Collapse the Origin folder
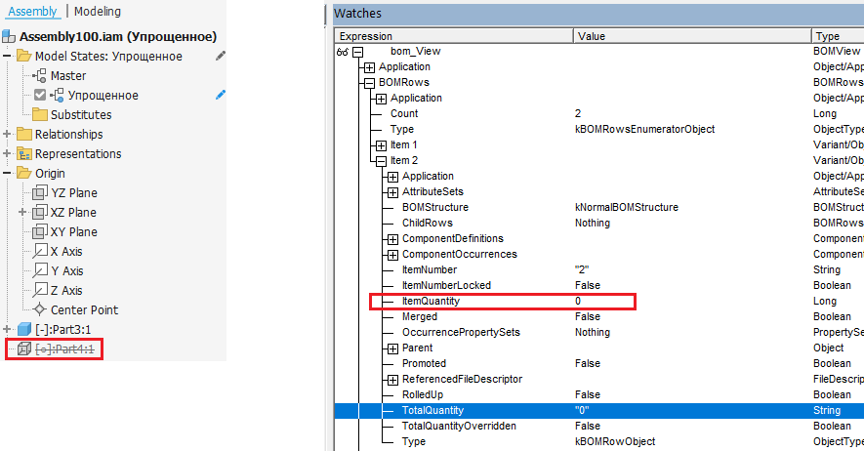 7,174
